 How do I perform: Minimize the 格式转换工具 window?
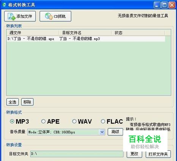(x=157, y=5)
